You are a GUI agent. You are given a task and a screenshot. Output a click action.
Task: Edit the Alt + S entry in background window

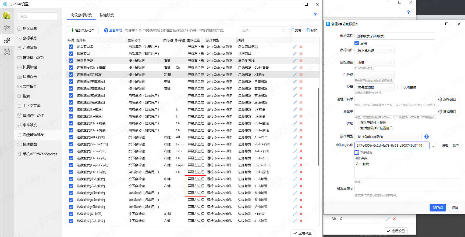click(388, 219)
